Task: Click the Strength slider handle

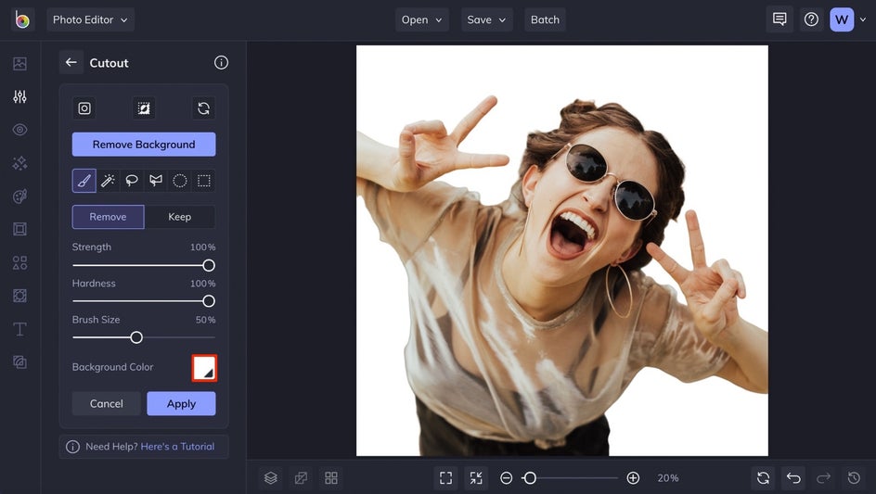Action: 209,266
